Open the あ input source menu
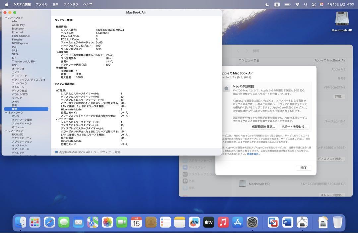This screenshot has height=233, width=358. point(277,4)
